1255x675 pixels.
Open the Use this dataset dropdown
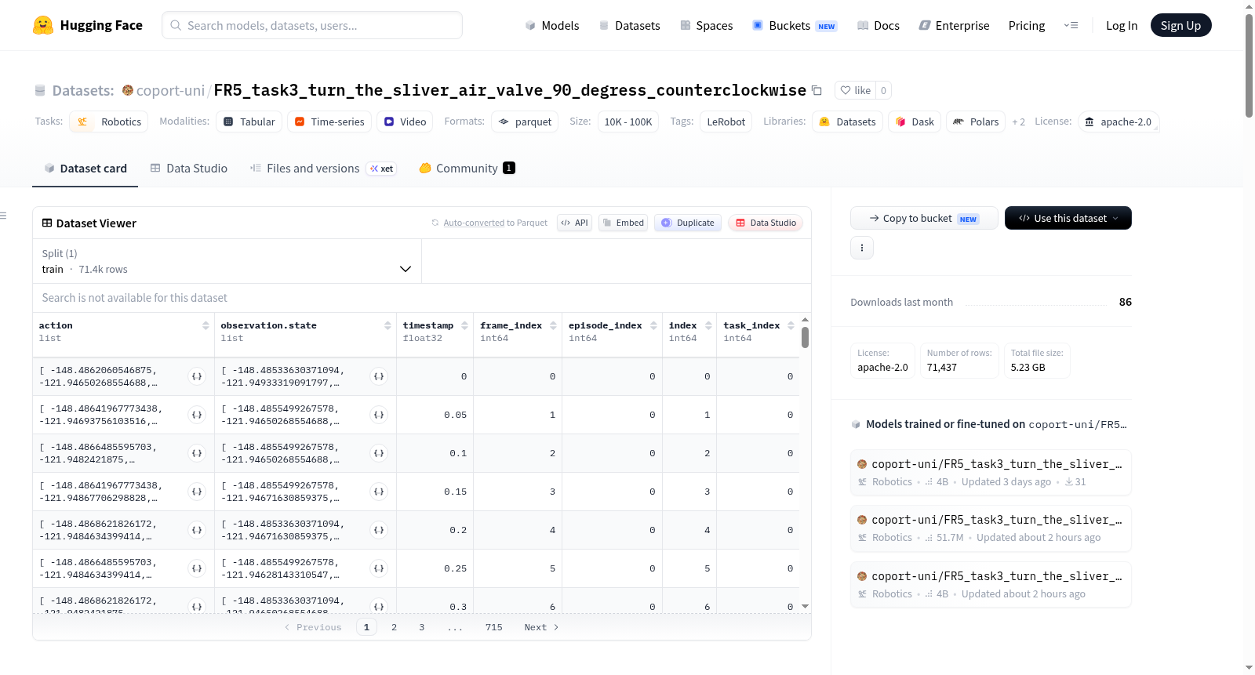pyautogui.click(x=1068, y=218)
